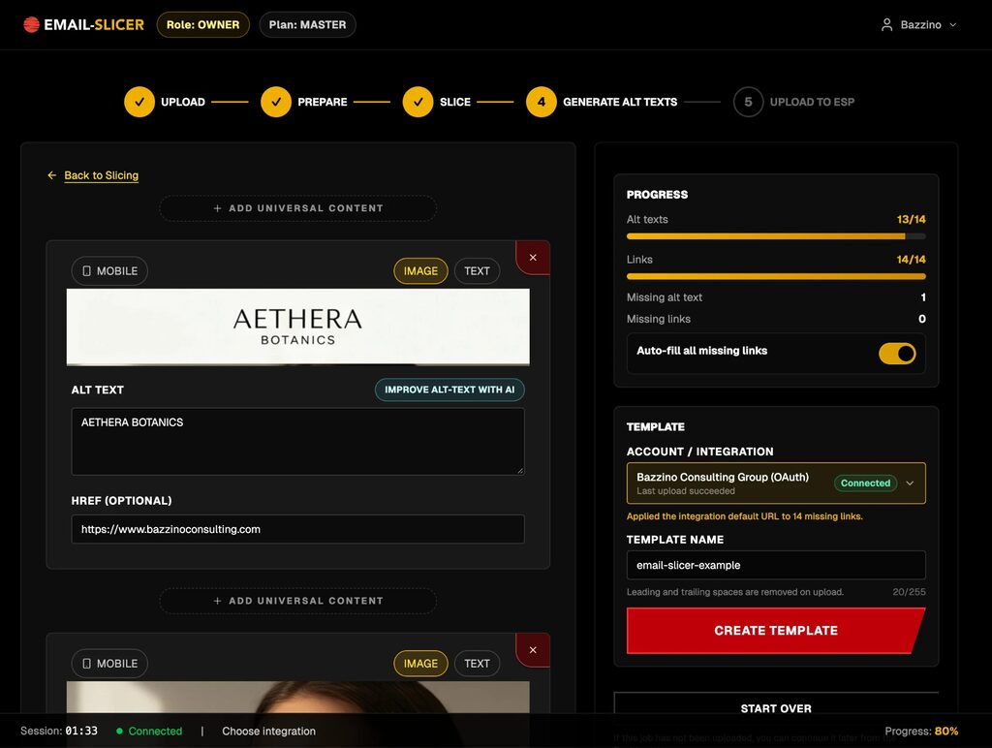Viewport: 992px width, 748px height.
Task: Select the Image tab on the Aethera card
Action: point(420,271)
